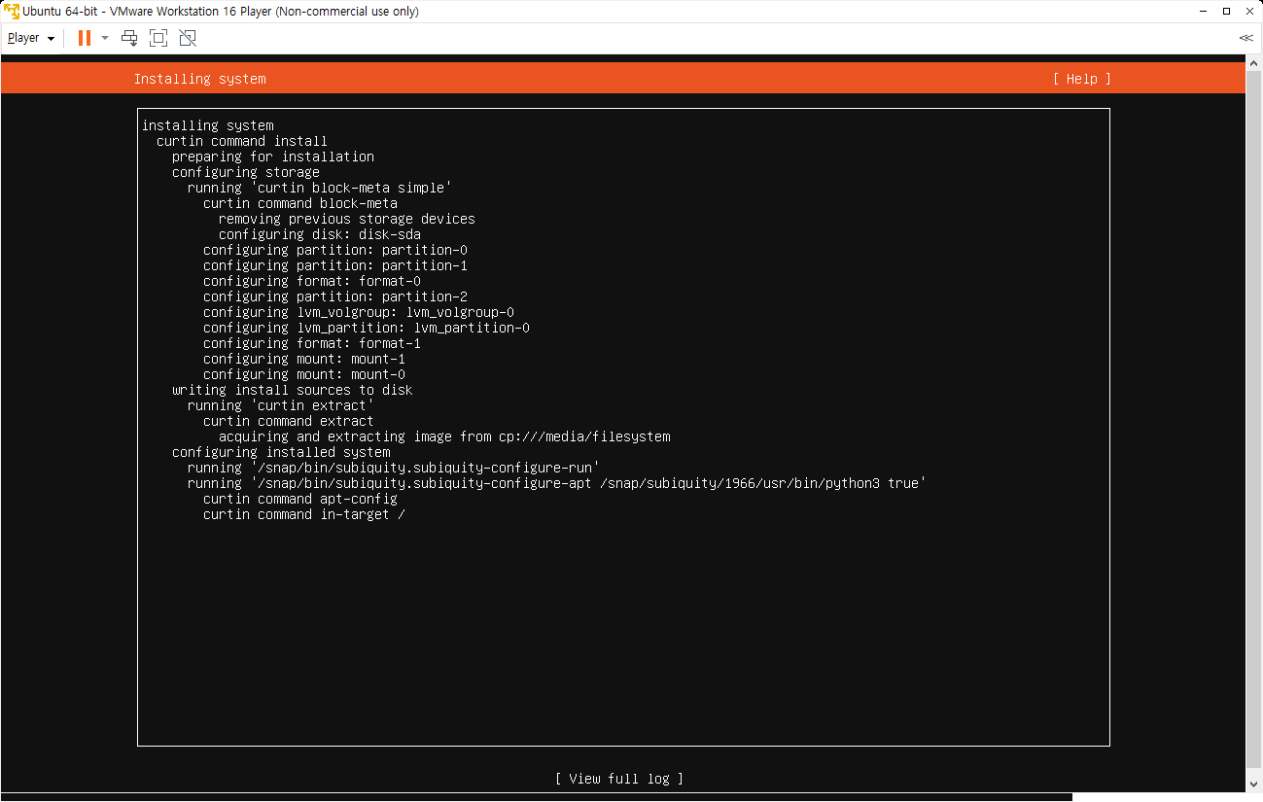Screen dimensions: 1263x802
Task: Open the Player menu
Action: coord(31,38)
